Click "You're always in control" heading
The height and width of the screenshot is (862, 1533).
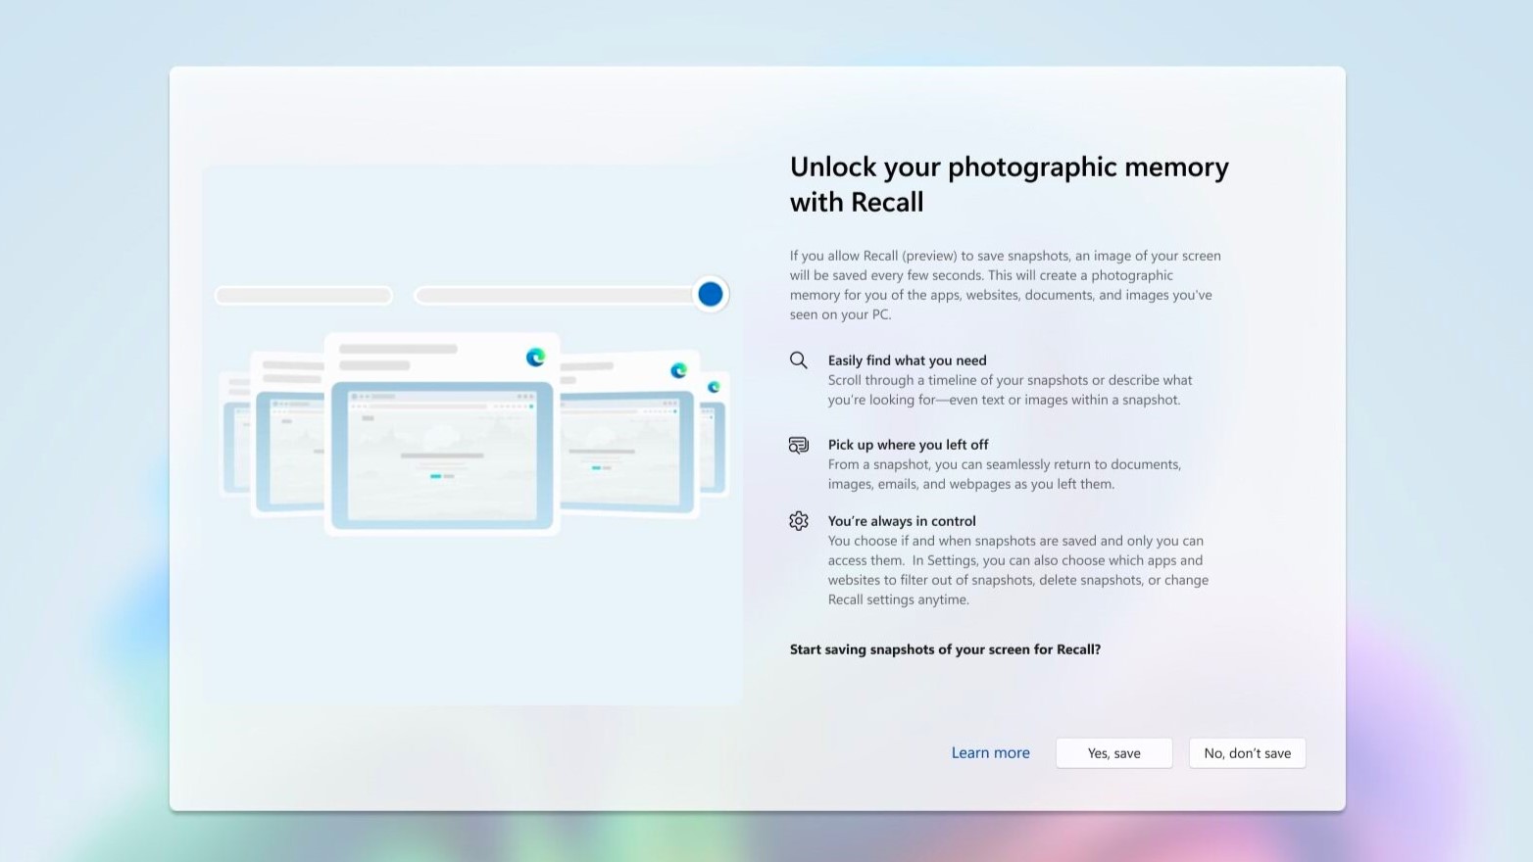(902, 521)
